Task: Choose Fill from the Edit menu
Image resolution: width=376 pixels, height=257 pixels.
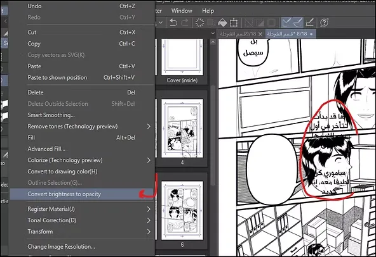Action: tap(81, 137)
